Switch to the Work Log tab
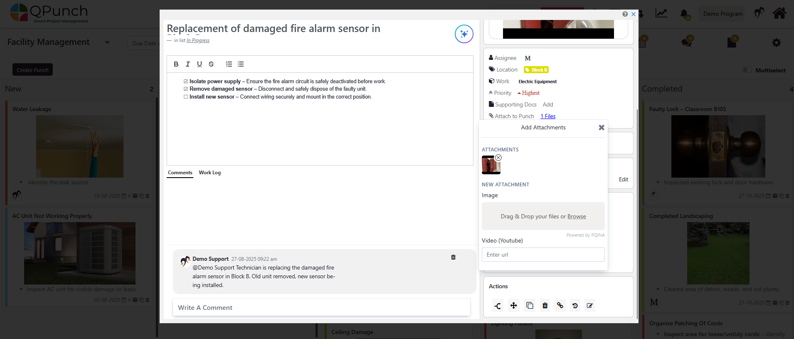The width and height of the screenshot is (794, 339). [210, 173]
